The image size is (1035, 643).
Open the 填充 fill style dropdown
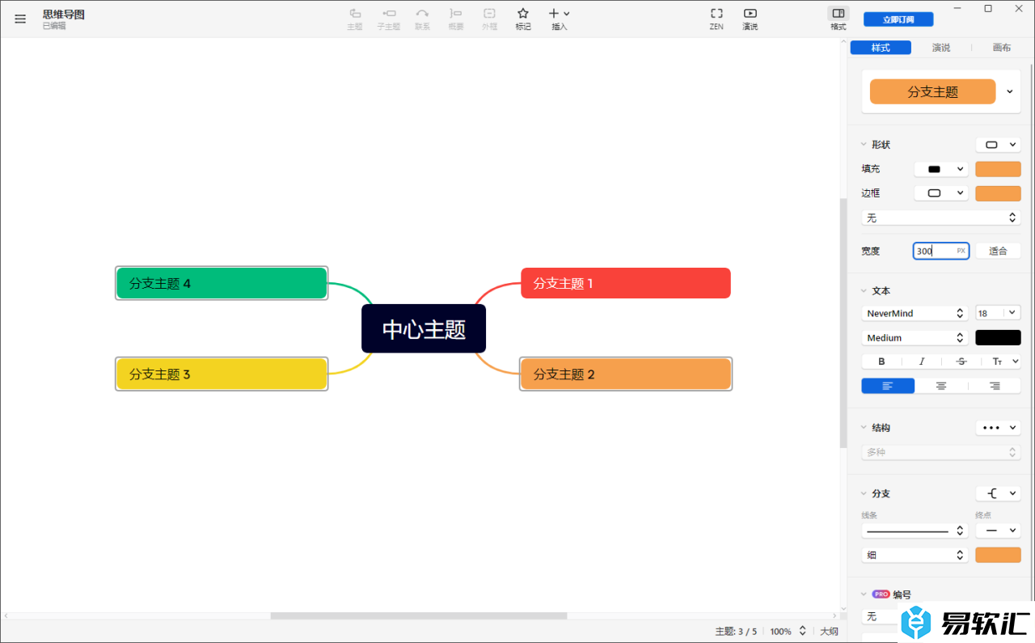(941, 169)
